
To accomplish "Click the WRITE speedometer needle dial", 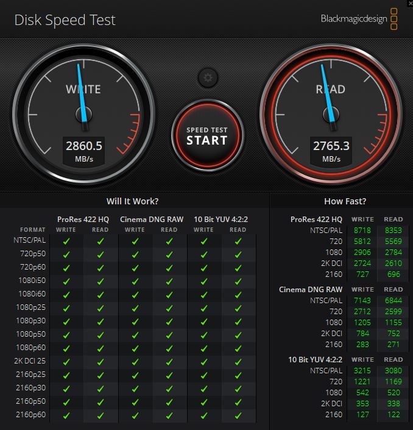I will (84, 114).
